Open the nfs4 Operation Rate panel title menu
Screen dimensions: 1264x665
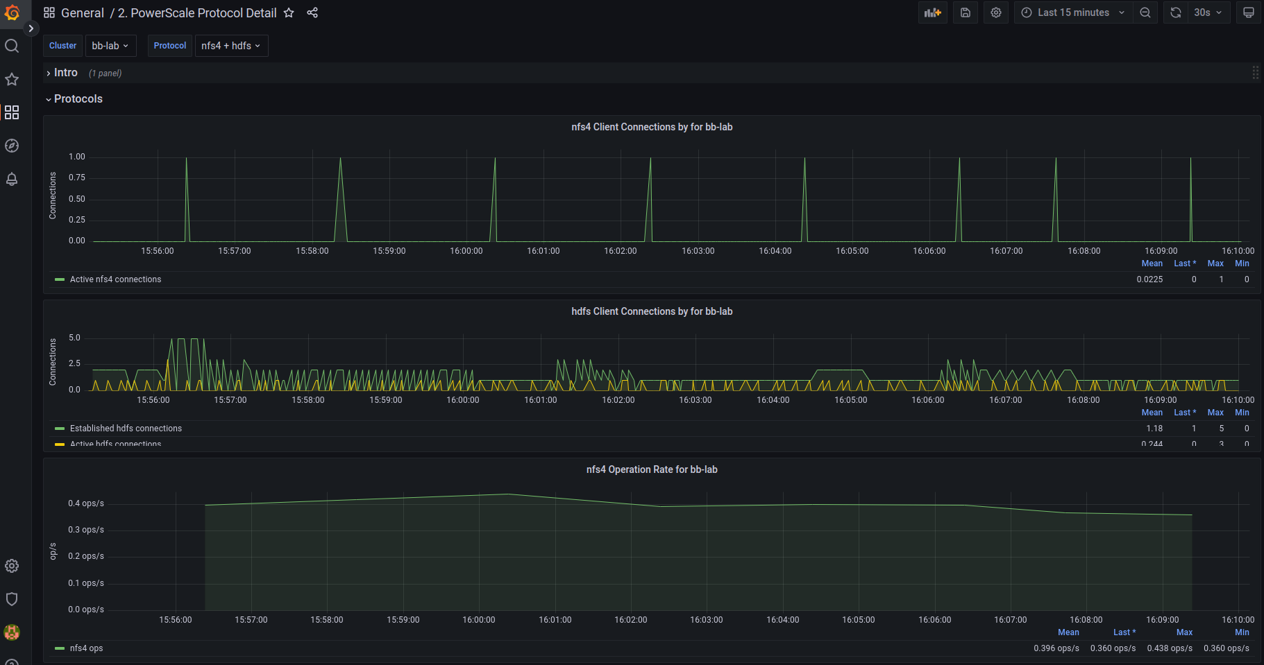(x=652, y=469)
